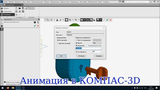
Task: Click zoom magnifier tool in view toolbar
Action: click(51, 20)
